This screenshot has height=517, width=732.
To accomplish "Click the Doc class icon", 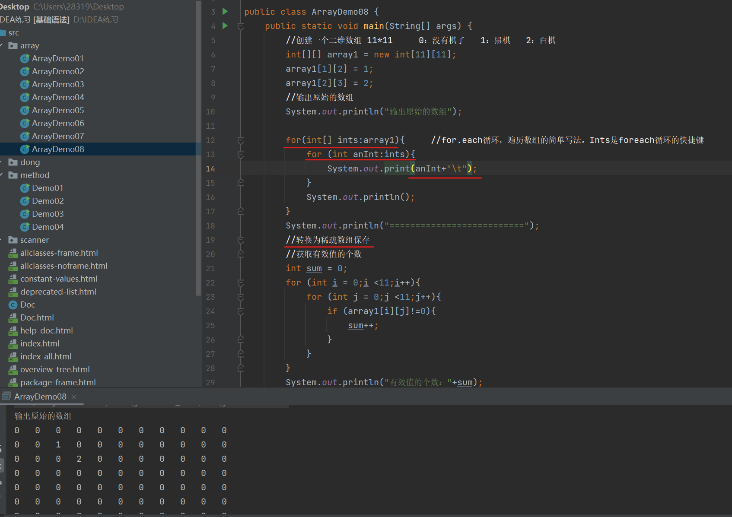I will tap(13, 305).
